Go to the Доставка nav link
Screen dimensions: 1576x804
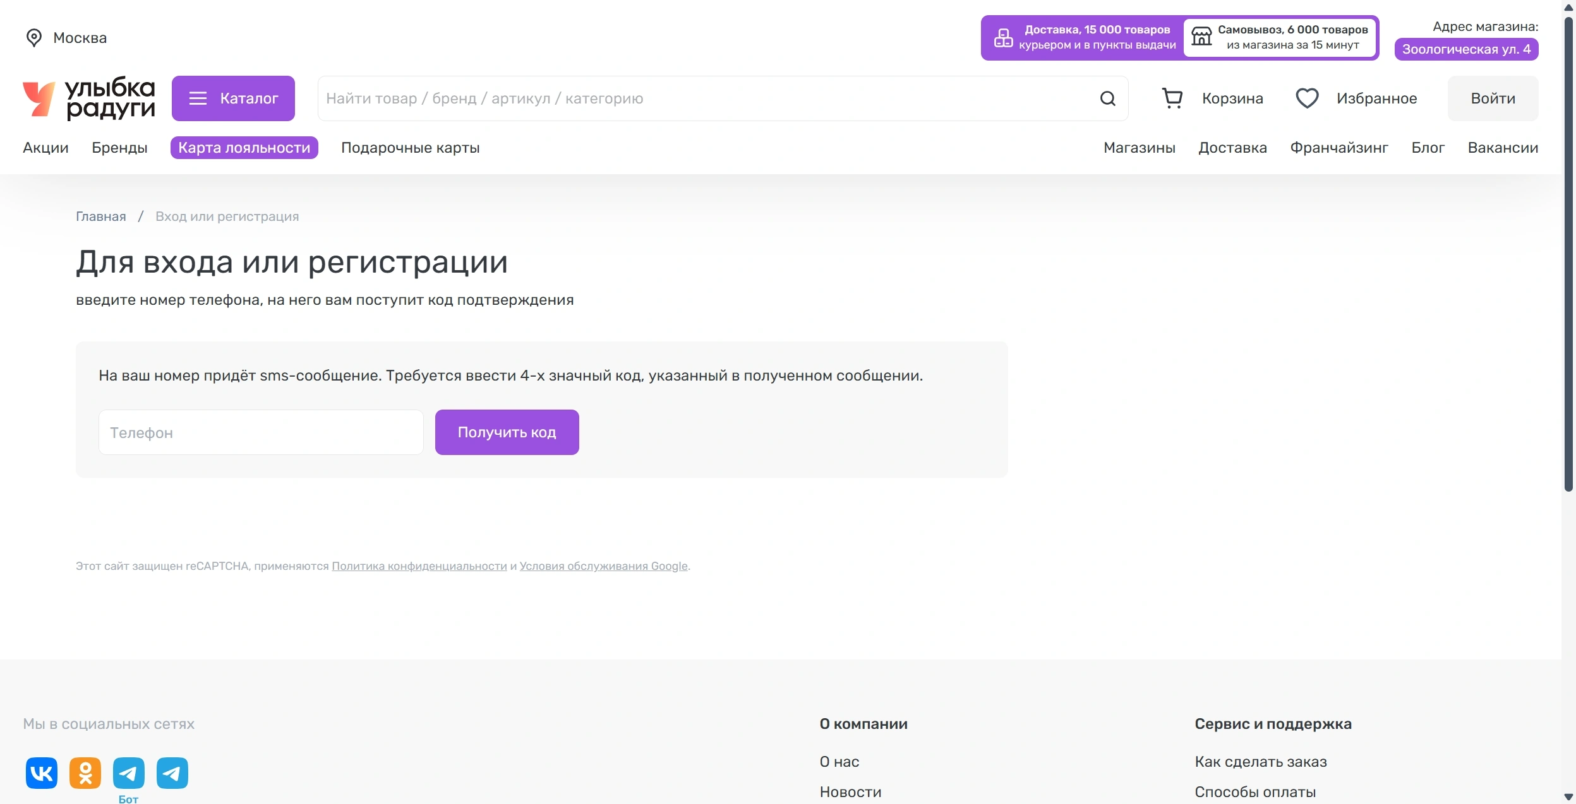(1233, 148)
